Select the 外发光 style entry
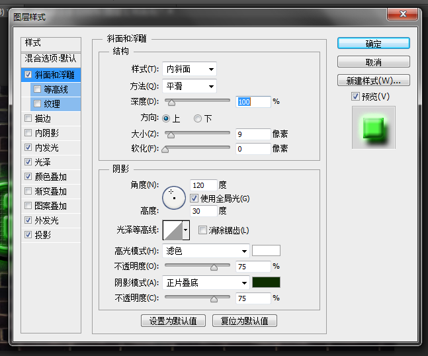Image resolution: width=428 pixels, height=356 pixels. [x=46, y=220]
